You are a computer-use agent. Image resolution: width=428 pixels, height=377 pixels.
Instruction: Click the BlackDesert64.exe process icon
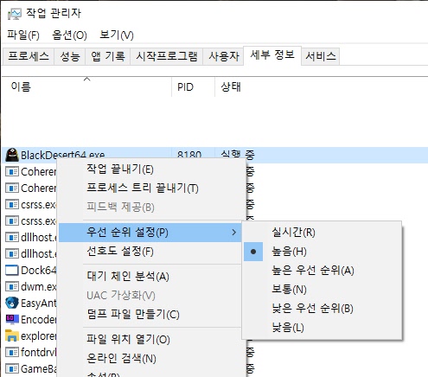coord(12,155)
